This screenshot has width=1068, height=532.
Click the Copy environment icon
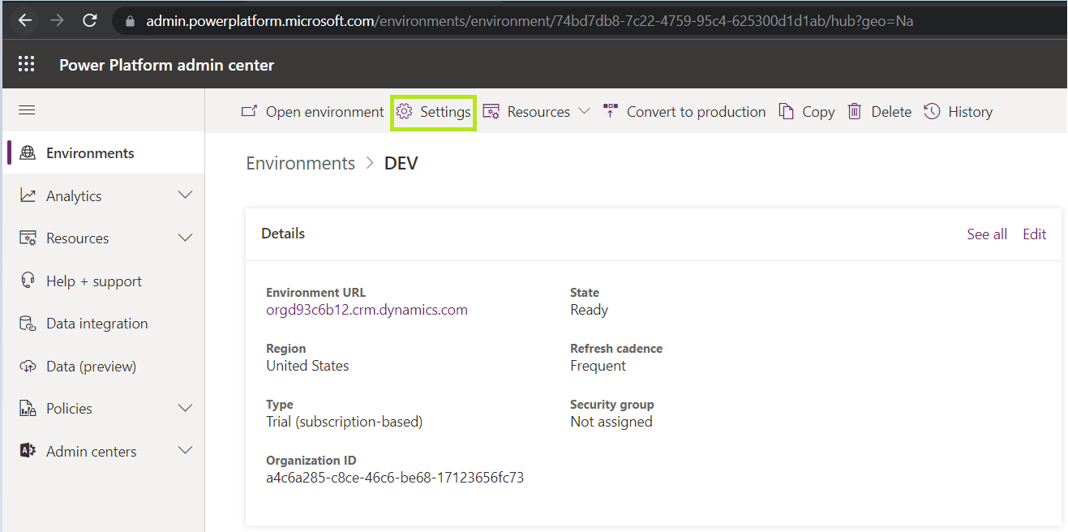[786, 112]
